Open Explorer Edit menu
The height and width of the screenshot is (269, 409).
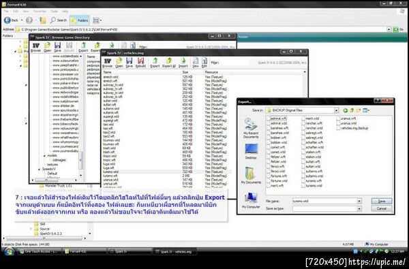click(16, 11)
